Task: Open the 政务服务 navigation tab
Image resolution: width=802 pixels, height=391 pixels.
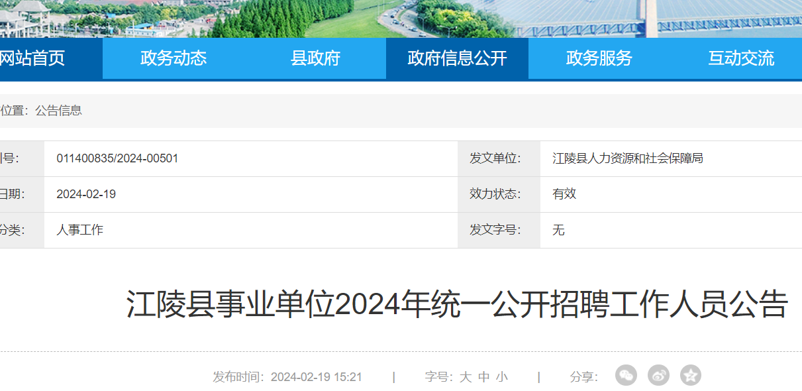Action: pyautogui.click(x=599, y=58)
